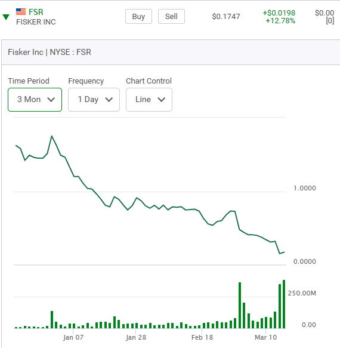
Task: Click the price line peak before Jan 07
Action: tap(52, 136)
